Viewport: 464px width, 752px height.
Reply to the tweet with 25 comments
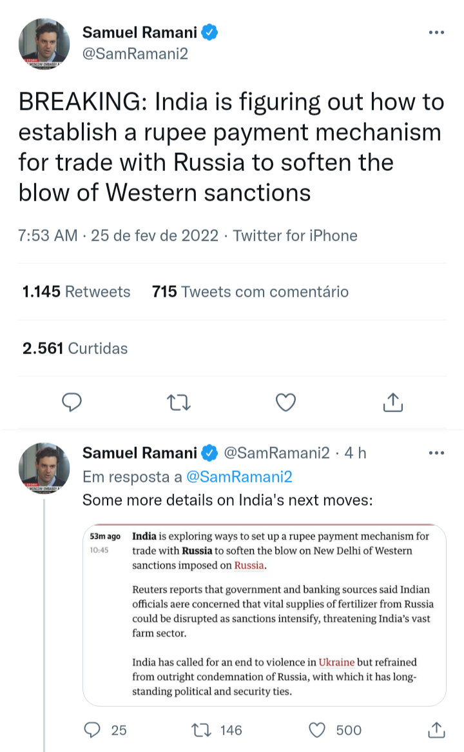point(94,729)
